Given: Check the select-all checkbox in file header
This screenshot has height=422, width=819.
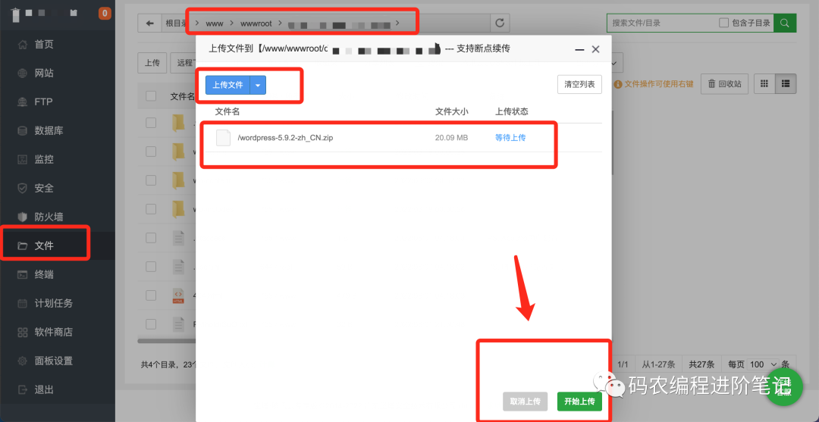Looking at the screenshot, I should [151, 96].
